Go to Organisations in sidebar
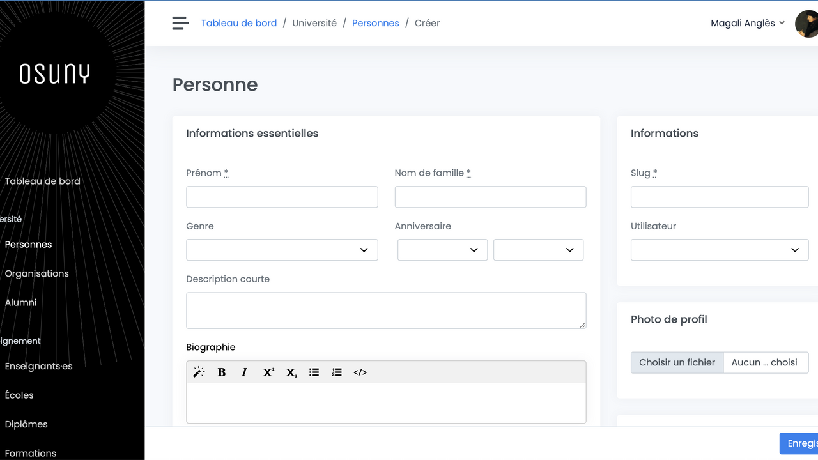818x460 pixels. [x=36, y=273]
